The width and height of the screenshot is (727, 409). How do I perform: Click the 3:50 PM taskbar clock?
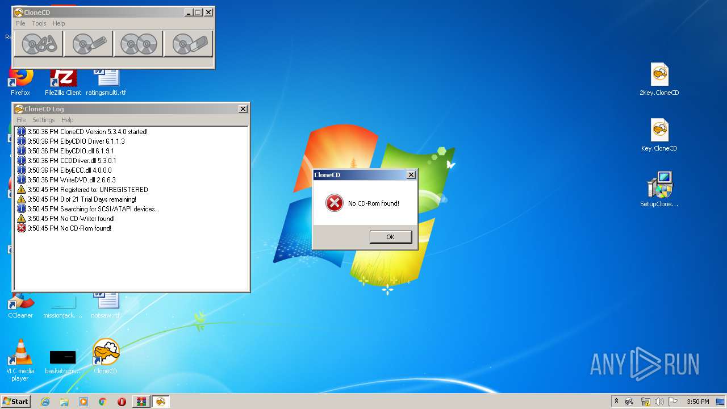click(697, 402)
